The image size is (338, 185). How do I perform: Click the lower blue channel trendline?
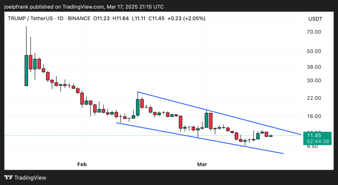coord(200,138)
